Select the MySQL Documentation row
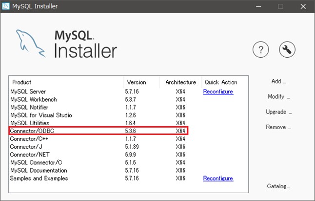Viewport: 315px width, 201px height. tap(128, 170)
